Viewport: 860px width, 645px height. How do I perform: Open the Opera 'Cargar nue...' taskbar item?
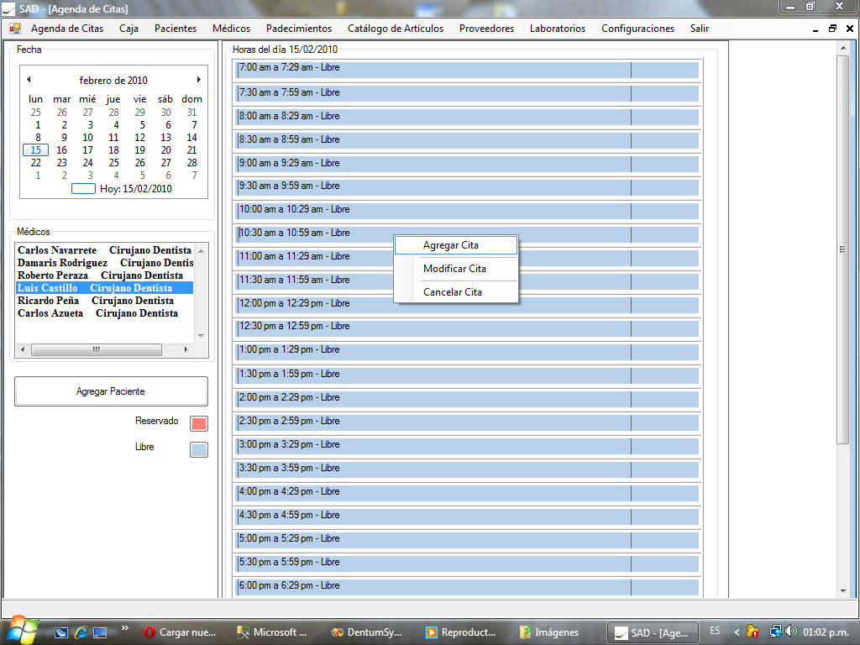[x=181, y=632]
